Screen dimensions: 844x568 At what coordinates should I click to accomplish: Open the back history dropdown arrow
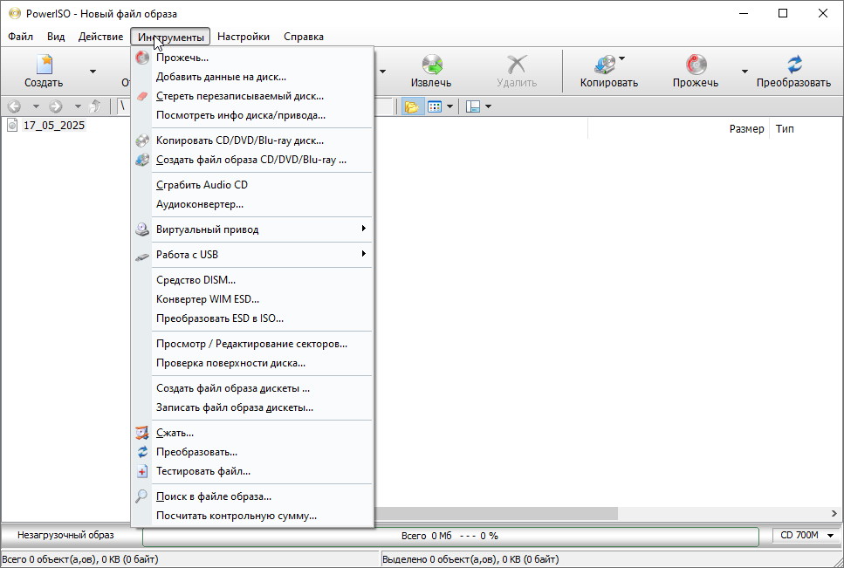pyautogui.click(x=36, y=106)
